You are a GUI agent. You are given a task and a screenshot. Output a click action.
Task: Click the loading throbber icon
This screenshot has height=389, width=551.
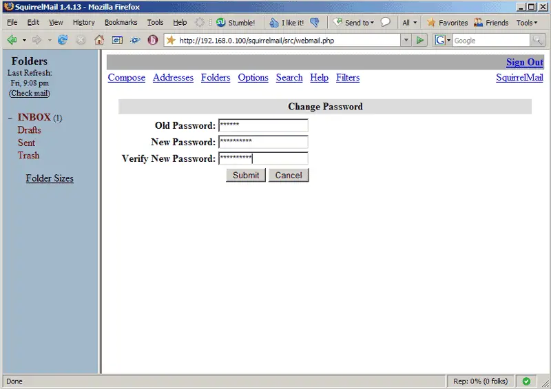200,23
